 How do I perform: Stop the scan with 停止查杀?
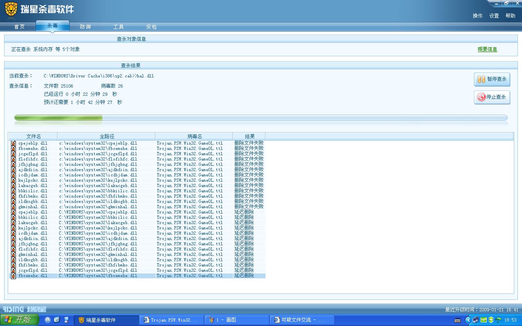(492, 97)
